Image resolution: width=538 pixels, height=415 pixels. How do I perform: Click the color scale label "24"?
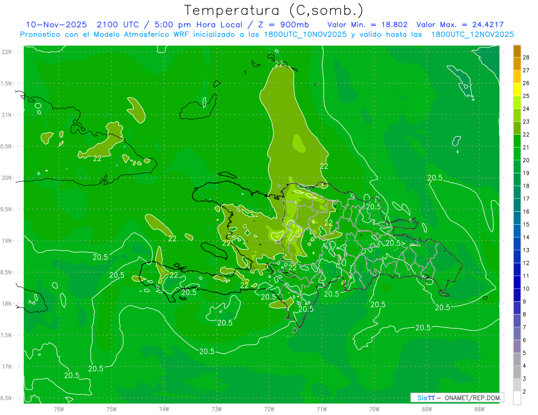[526, 109]
